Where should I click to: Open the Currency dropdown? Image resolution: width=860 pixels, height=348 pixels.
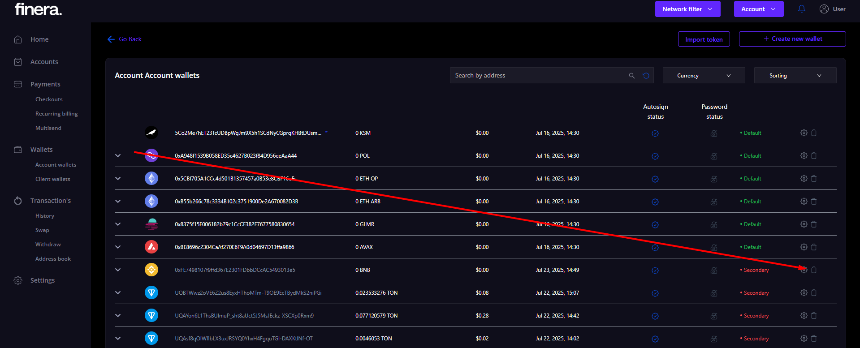(704, 76)
